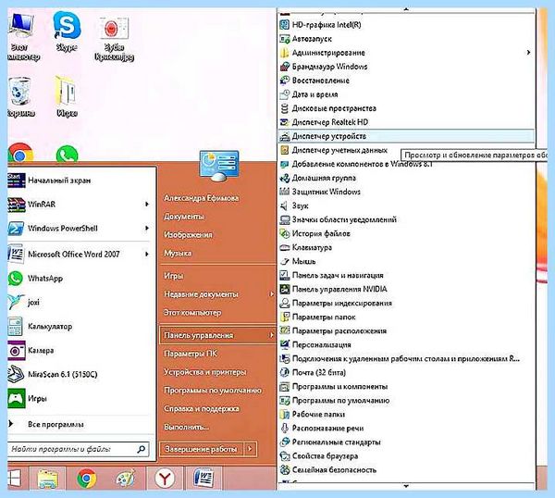
Task: Open Справка и поддержка link
Action: click(202, 408)
